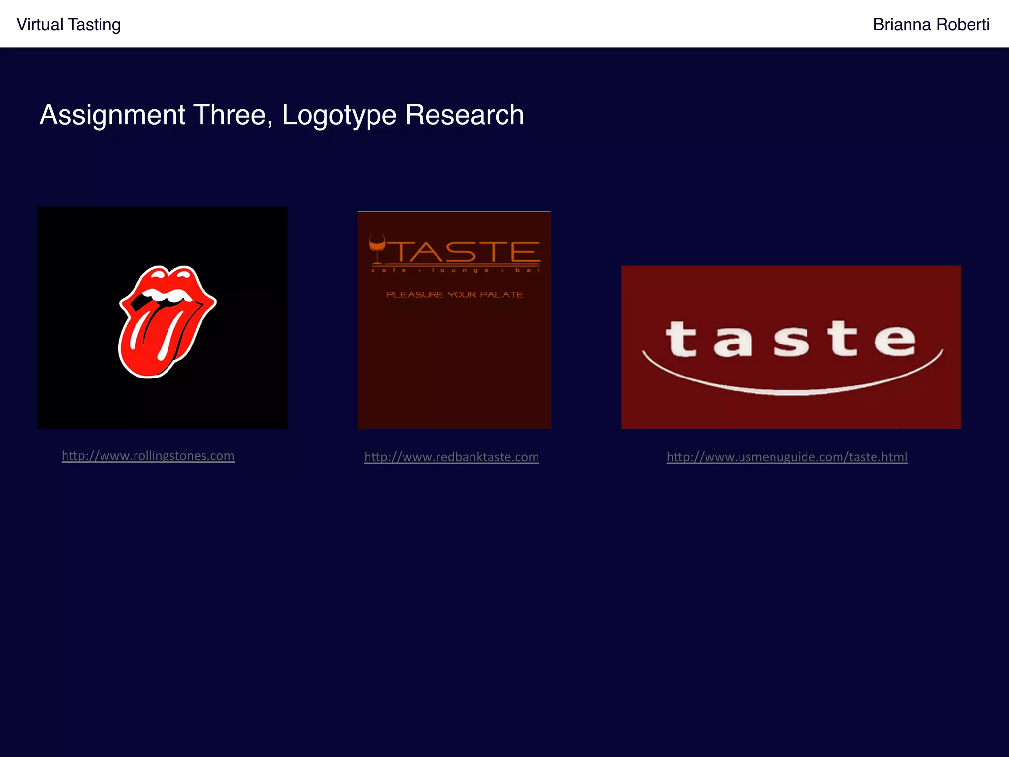Select the Rolling Stones tongue logo image
Screen dimensions: 1009x757
tap(163, 317)
